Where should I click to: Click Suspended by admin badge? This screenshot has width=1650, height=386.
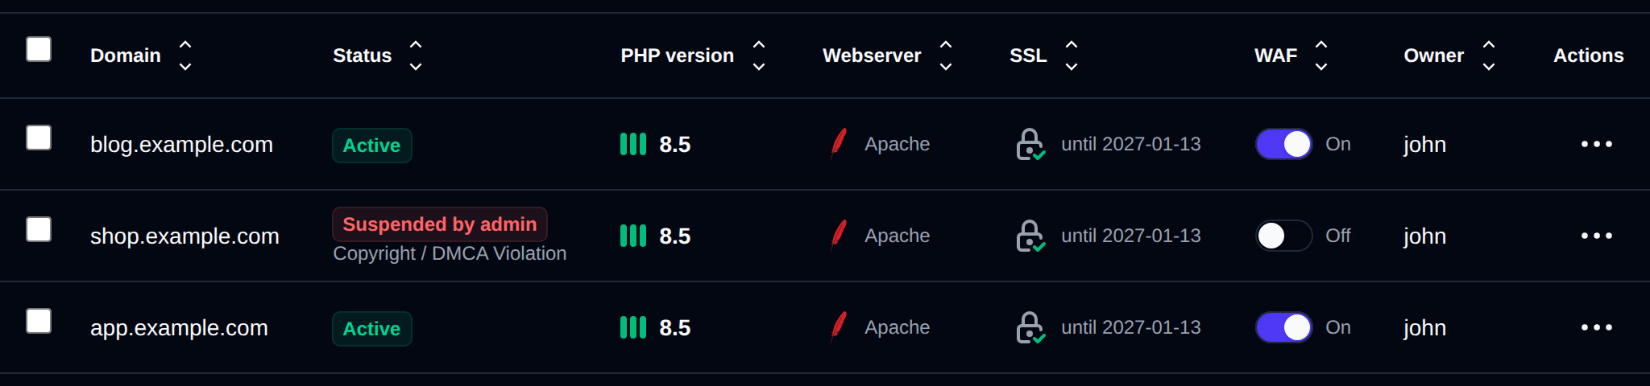tap(440, 224)
